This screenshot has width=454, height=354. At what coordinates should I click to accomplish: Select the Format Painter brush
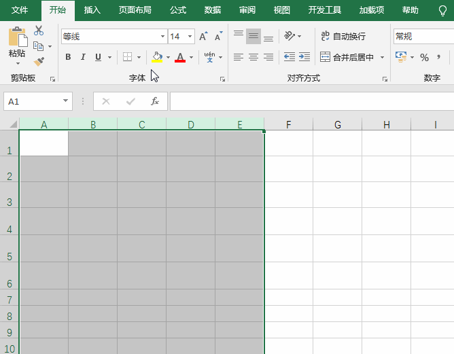[39, 61]
